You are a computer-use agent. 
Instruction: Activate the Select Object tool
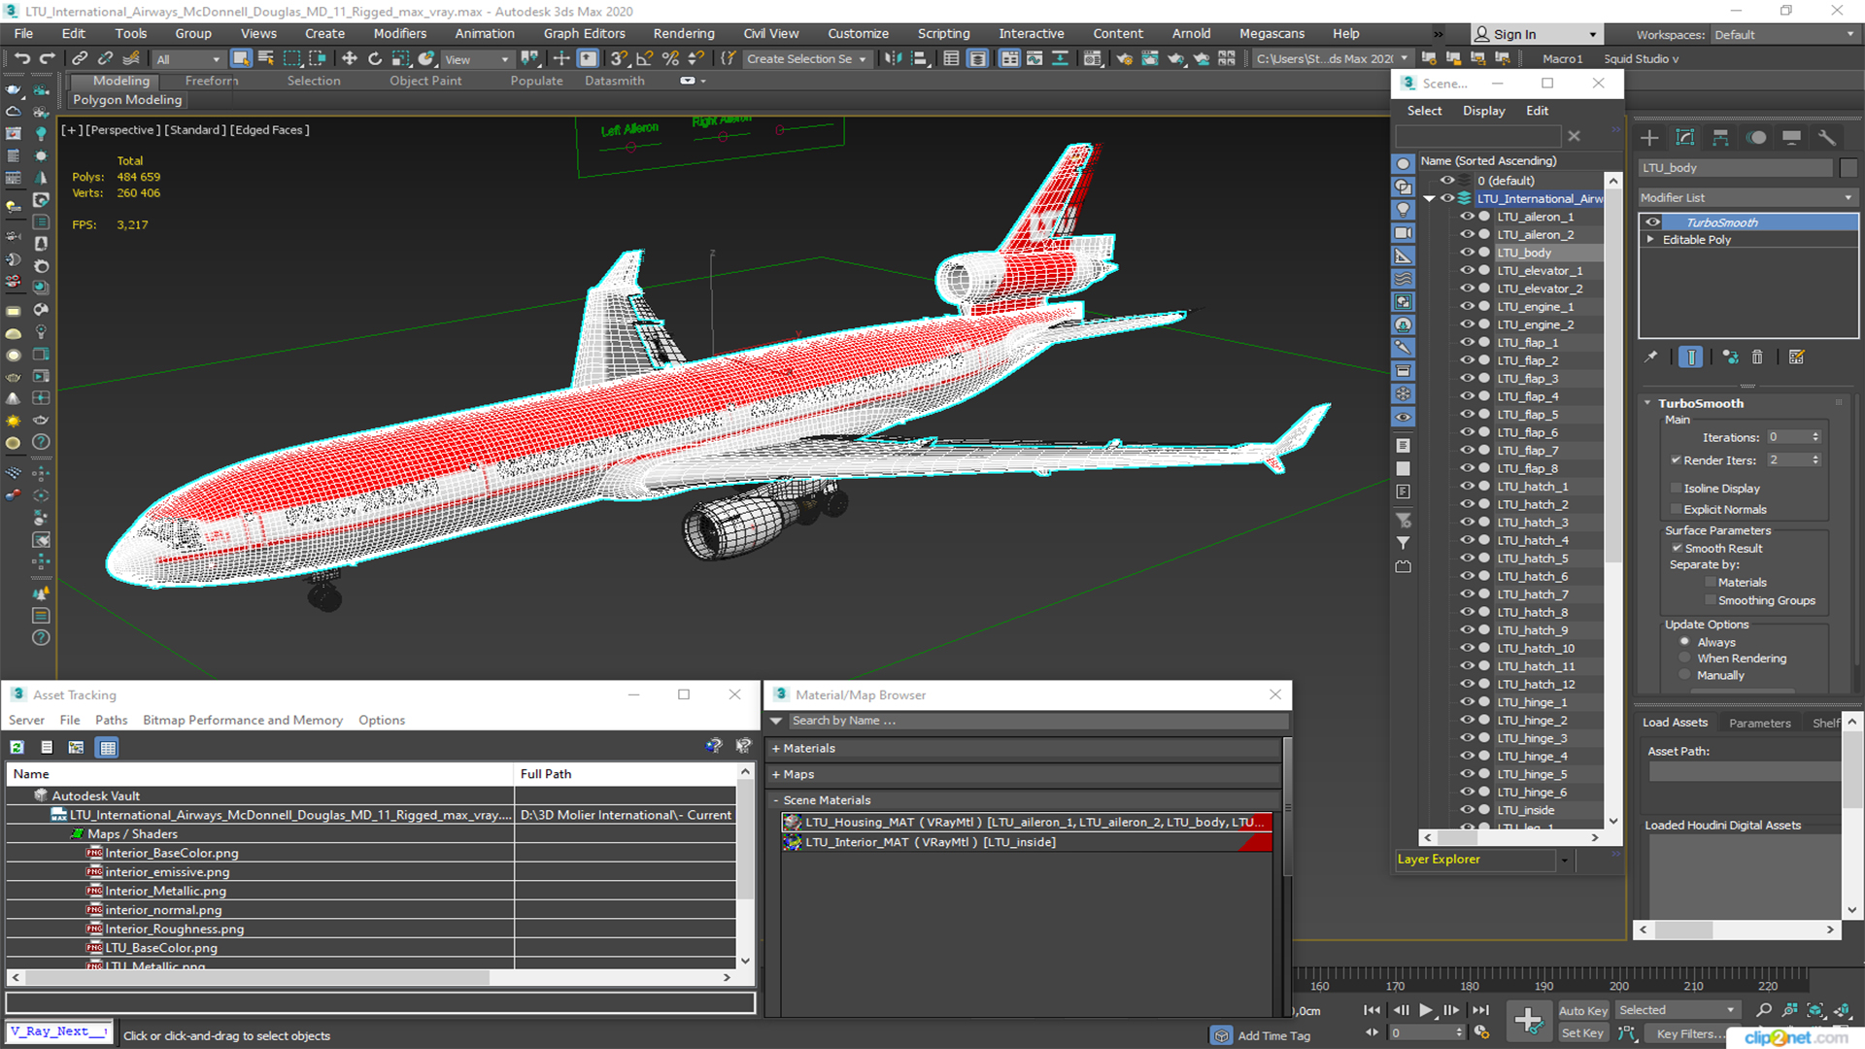click(241, 58)
